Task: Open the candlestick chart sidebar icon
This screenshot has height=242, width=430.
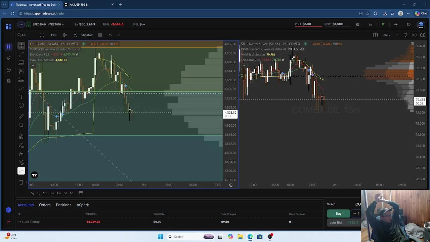Action: tap(8, 47)
